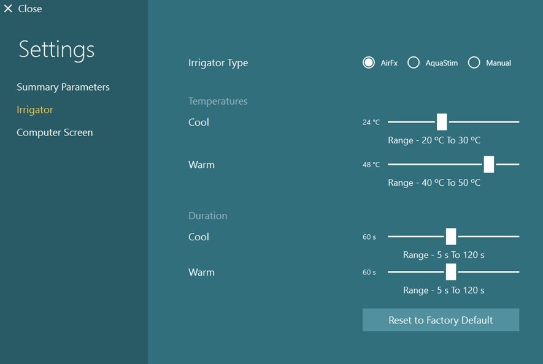Open Summary Parameters settings page
Image resolution: width=543 pixels, height=364 pixels.
tap(63, 87)
